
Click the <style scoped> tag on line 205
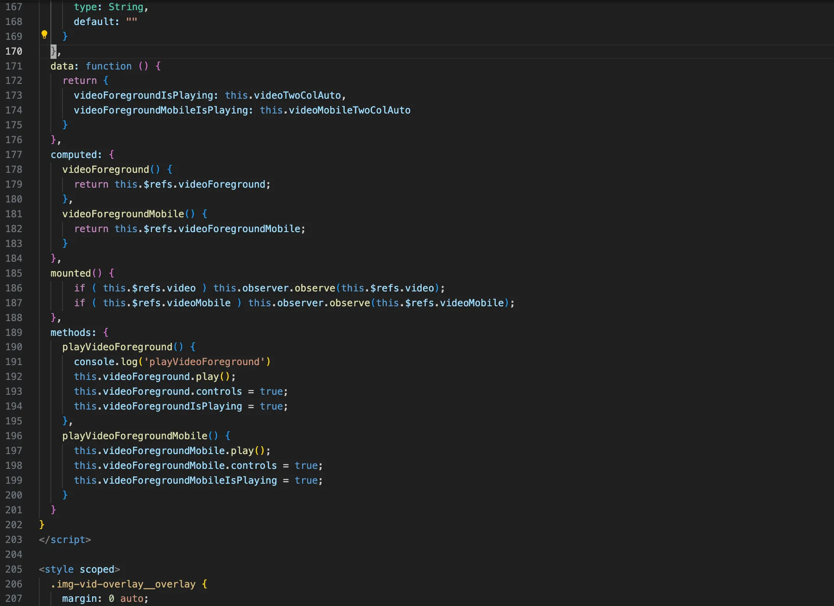(79, 569)
